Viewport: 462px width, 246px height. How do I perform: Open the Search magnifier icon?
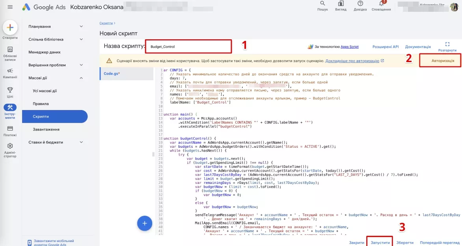click(x=322, y=4)
